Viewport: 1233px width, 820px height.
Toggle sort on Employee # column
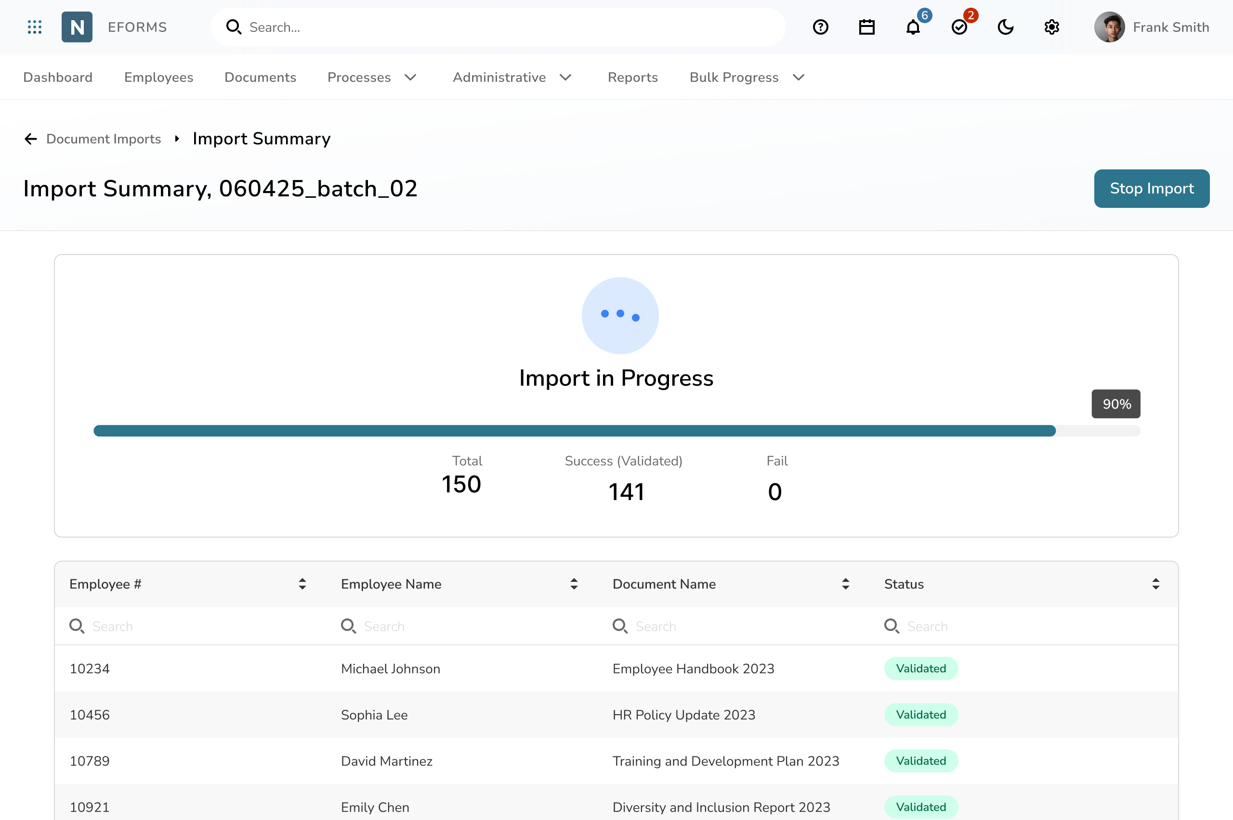pyautogui.click(x=302, y=584)
